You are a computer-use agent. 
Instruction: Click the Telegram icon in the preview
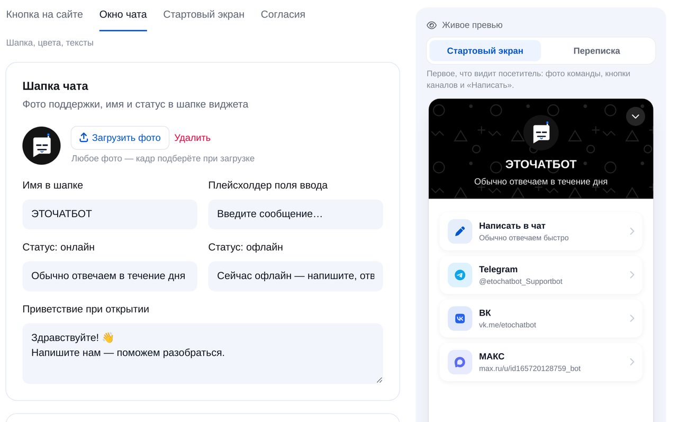tap(460, 275)
